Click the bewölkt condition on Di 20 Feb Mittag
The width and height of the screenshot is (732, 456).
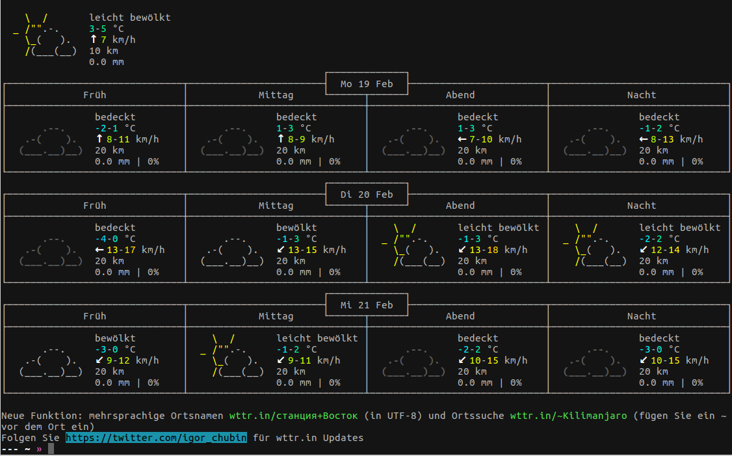tap(296, 228)
